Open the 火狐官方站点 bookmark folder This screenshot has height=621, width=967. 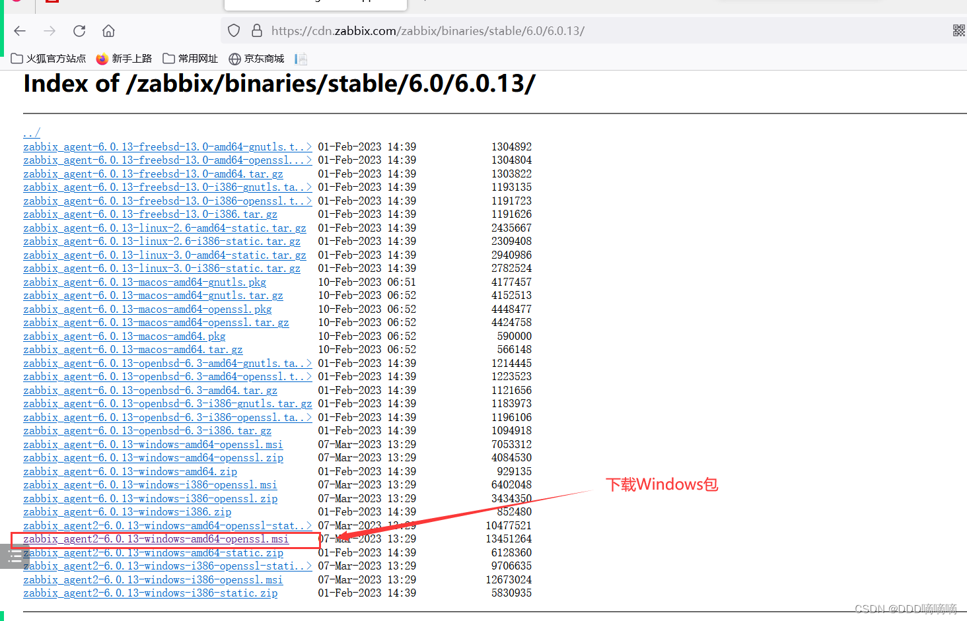[x=49, y=59]
